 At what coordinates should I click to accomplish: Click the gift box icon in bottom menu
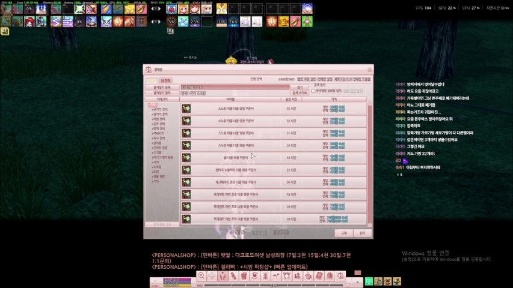tap(330, 276)
